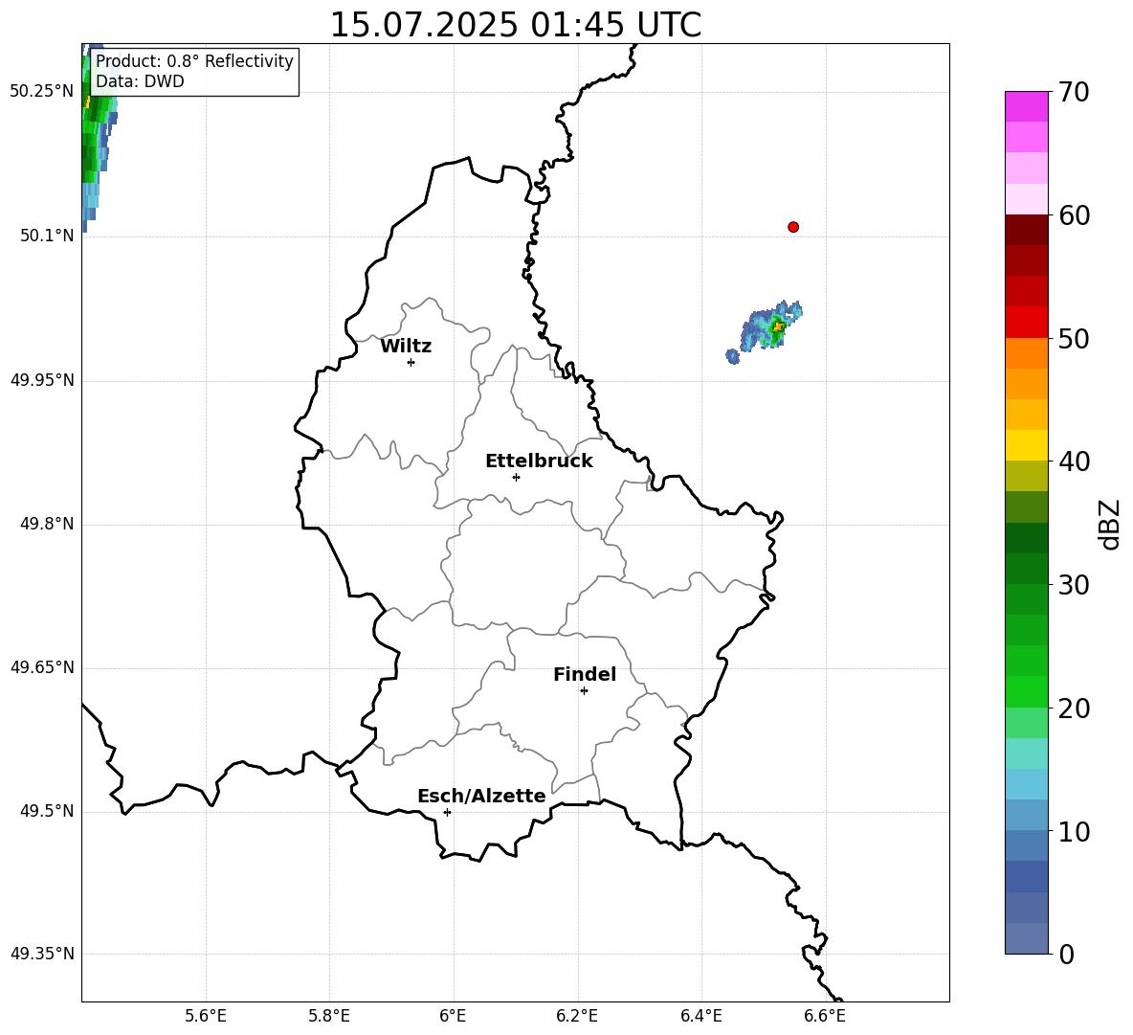Click the 50.1°N latitude label
The width and height of the screenshot is (1133, 1035).
point(47,236)
